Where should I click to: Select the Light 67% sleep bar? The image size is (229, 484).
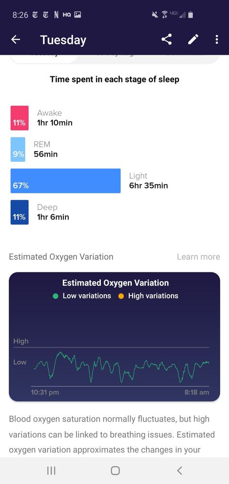pyautogui.click(x=65, y=181)
